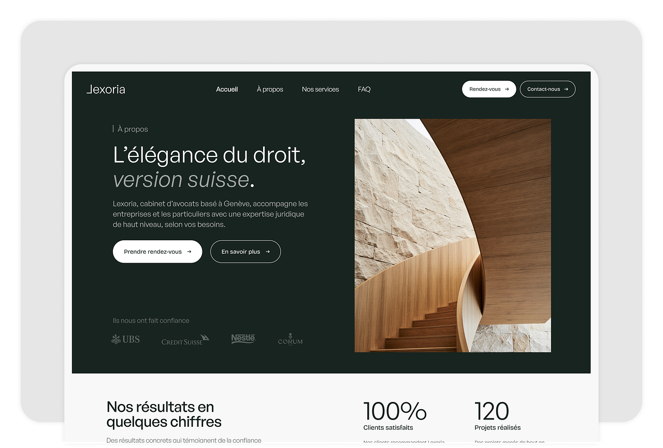Screen dimensions: 663x448
Task: Click the Lexoria logo in the header
Action: click(x=106, y=89)
